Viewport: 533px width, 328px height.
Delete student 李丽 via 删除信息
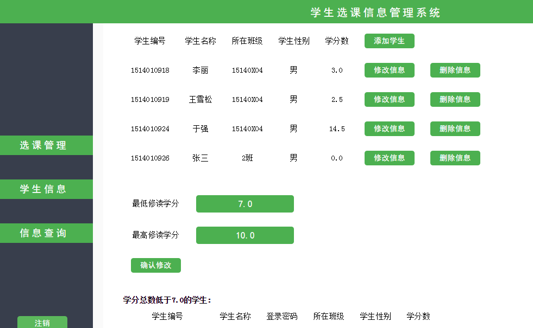point(455,70)
